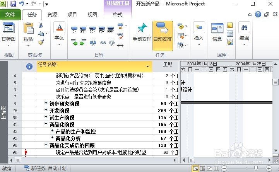Click the Indent task green right arrow
The image size is (279, 172).
tap(83, 43)
